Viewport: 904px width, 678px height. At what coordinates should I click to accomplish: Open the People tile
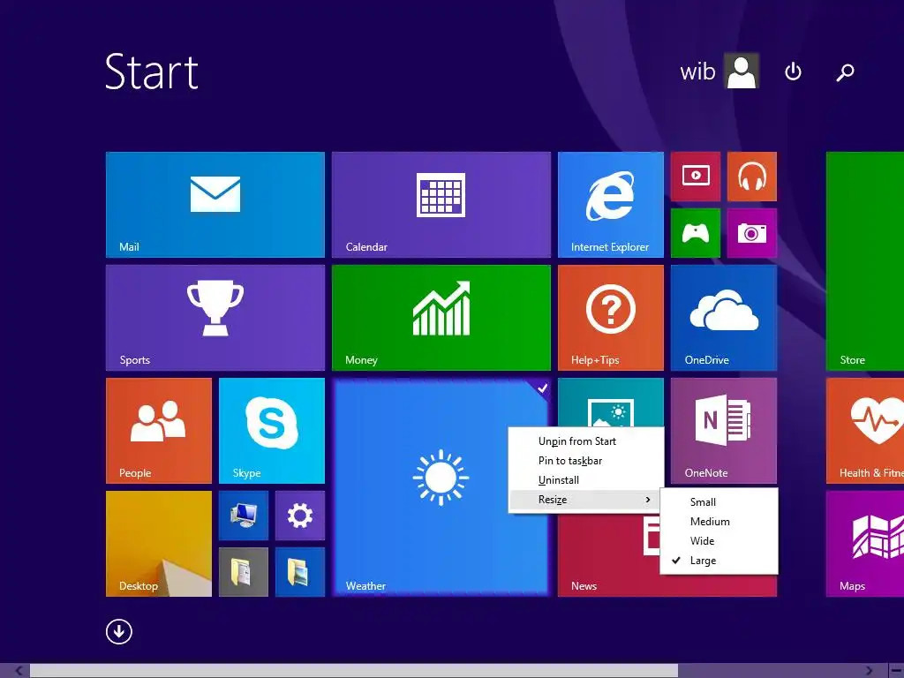(159, 431)
